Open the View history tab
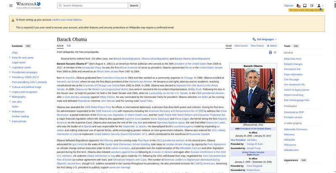Screen dimensions: 336x173 (257, 46)
